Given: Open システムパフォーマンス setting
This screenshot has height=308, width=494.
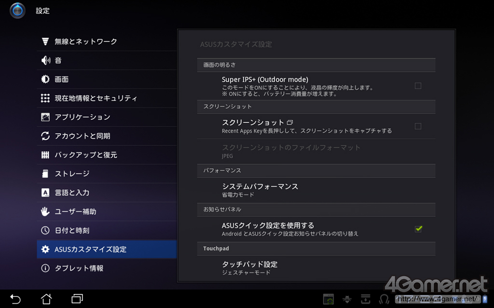Looking at the screenshot, I should tap(316, 190).
